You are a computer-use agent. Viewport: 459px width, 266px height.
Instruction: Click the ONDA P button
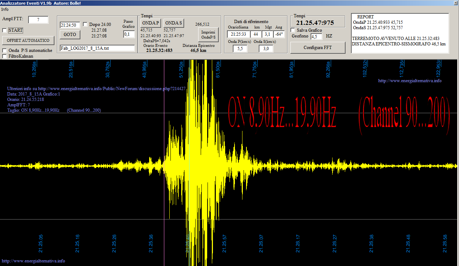pos(151,23)
